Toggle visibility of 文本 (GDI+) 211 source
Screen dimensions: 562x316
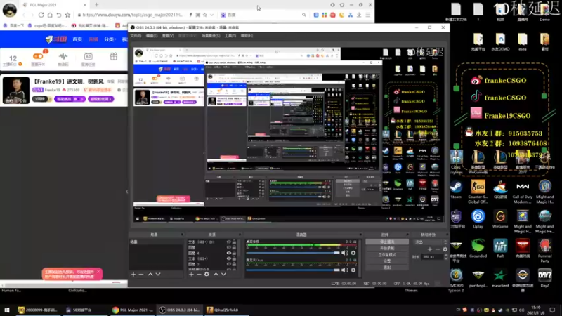click(x=229, y=242)
